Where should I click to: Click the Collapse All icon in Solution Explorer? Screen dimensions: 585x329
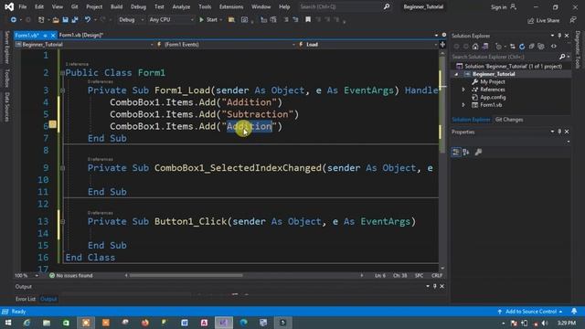(532, 47)
